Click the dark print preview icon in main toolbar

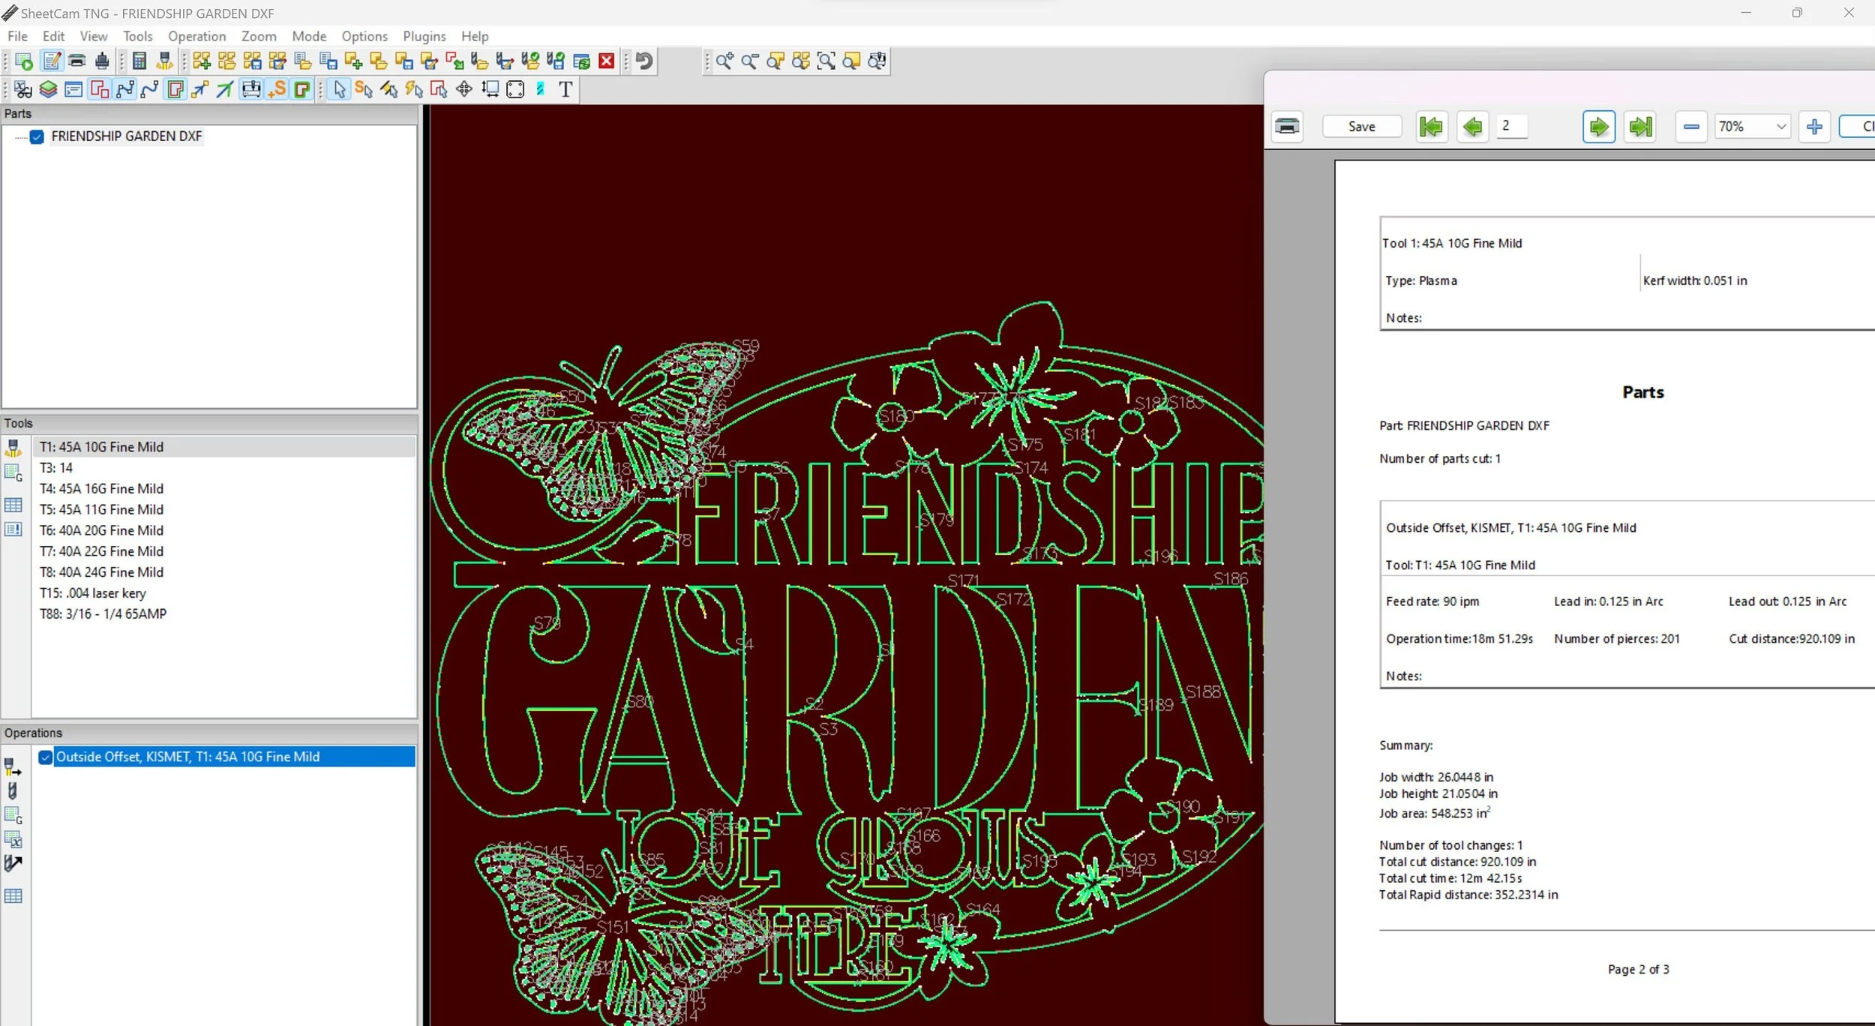pyautogui.click(x=101, y=61)
